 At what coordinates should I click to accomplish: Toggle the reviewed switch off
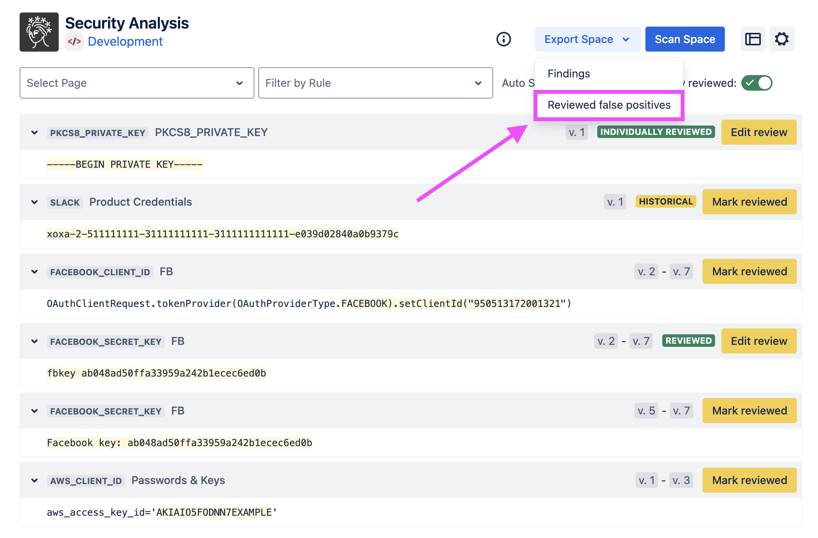(x=757, y=83)
